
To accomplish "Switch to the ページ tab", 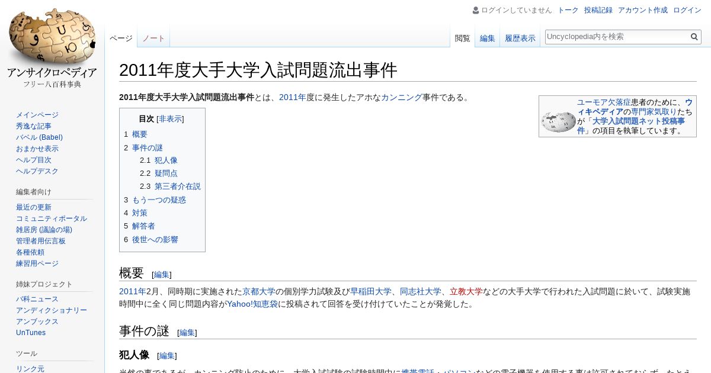I will [x=121, y=38].
